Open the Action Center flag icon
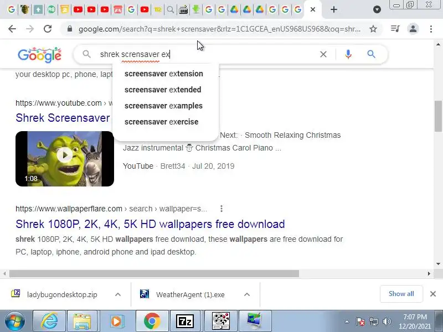 [x=360, y=321]
